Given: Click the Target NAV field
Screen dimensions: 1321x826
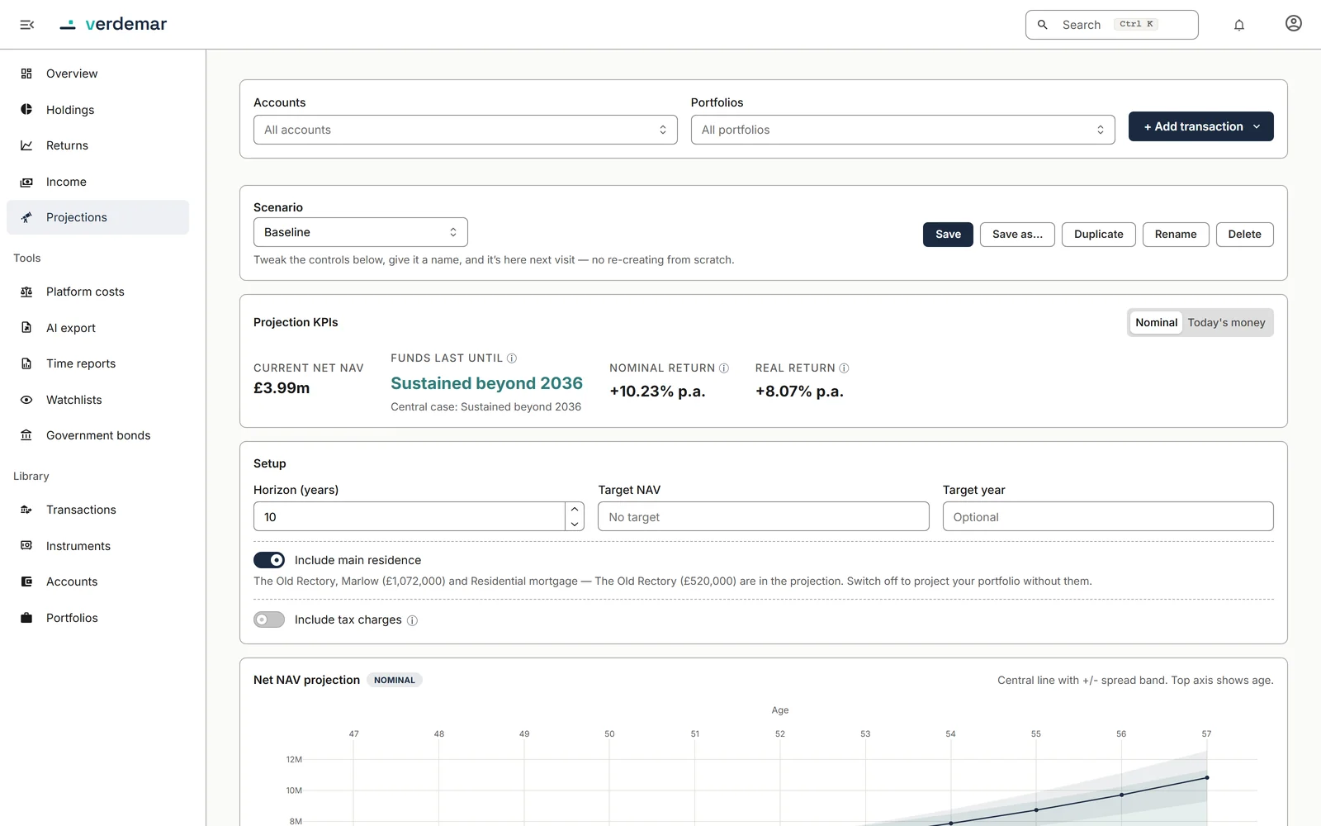Looking at the screenshot, I should pos(763,516).
